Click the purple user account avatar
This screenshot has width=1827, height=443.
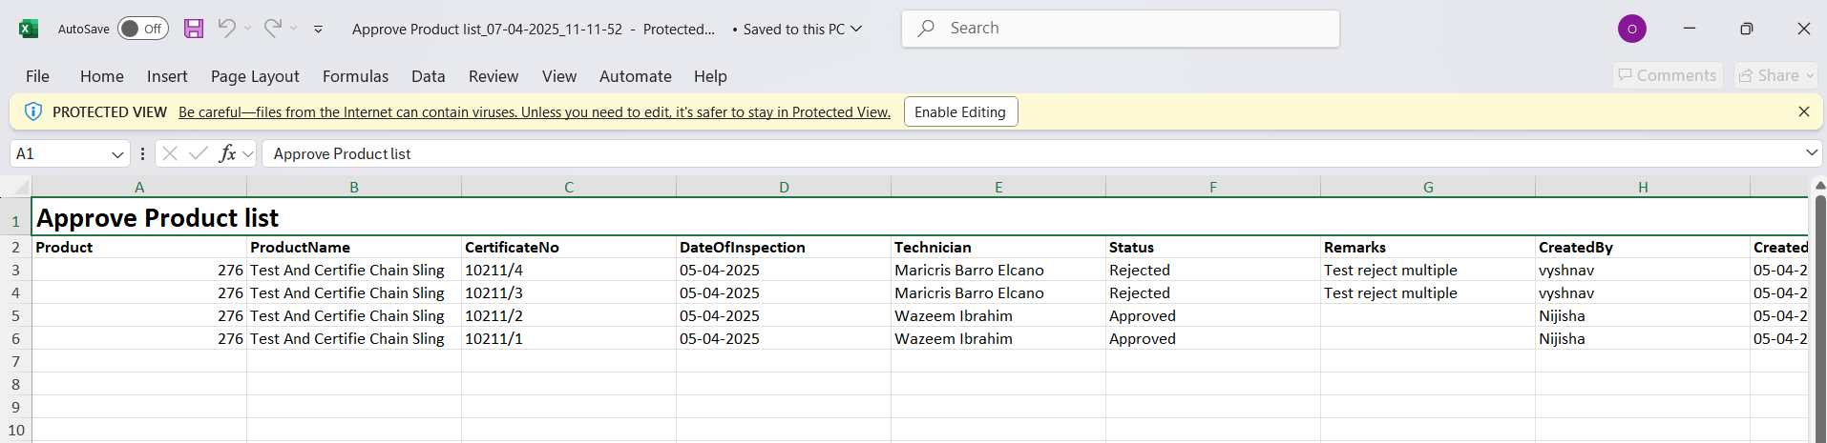click(x=1631, y=29)
